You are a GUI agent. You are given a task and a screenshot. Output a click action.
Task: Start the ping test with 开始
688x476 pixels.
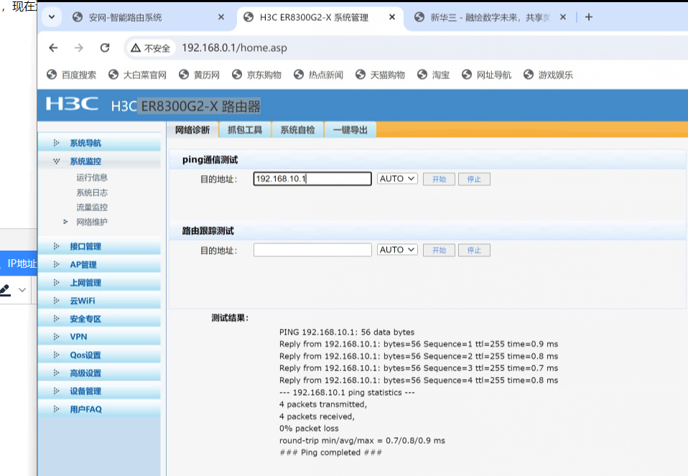[x=439, y=179]
